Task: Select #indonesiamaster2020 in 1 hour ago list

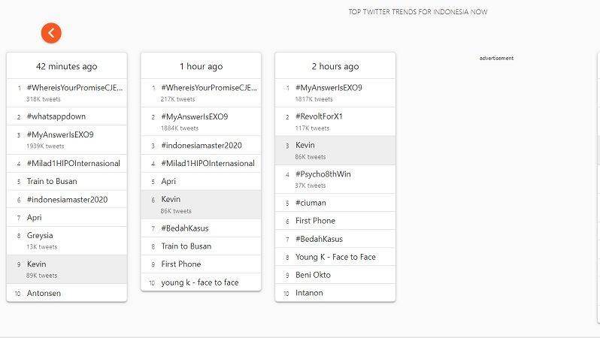Action: tap(202, 145)
